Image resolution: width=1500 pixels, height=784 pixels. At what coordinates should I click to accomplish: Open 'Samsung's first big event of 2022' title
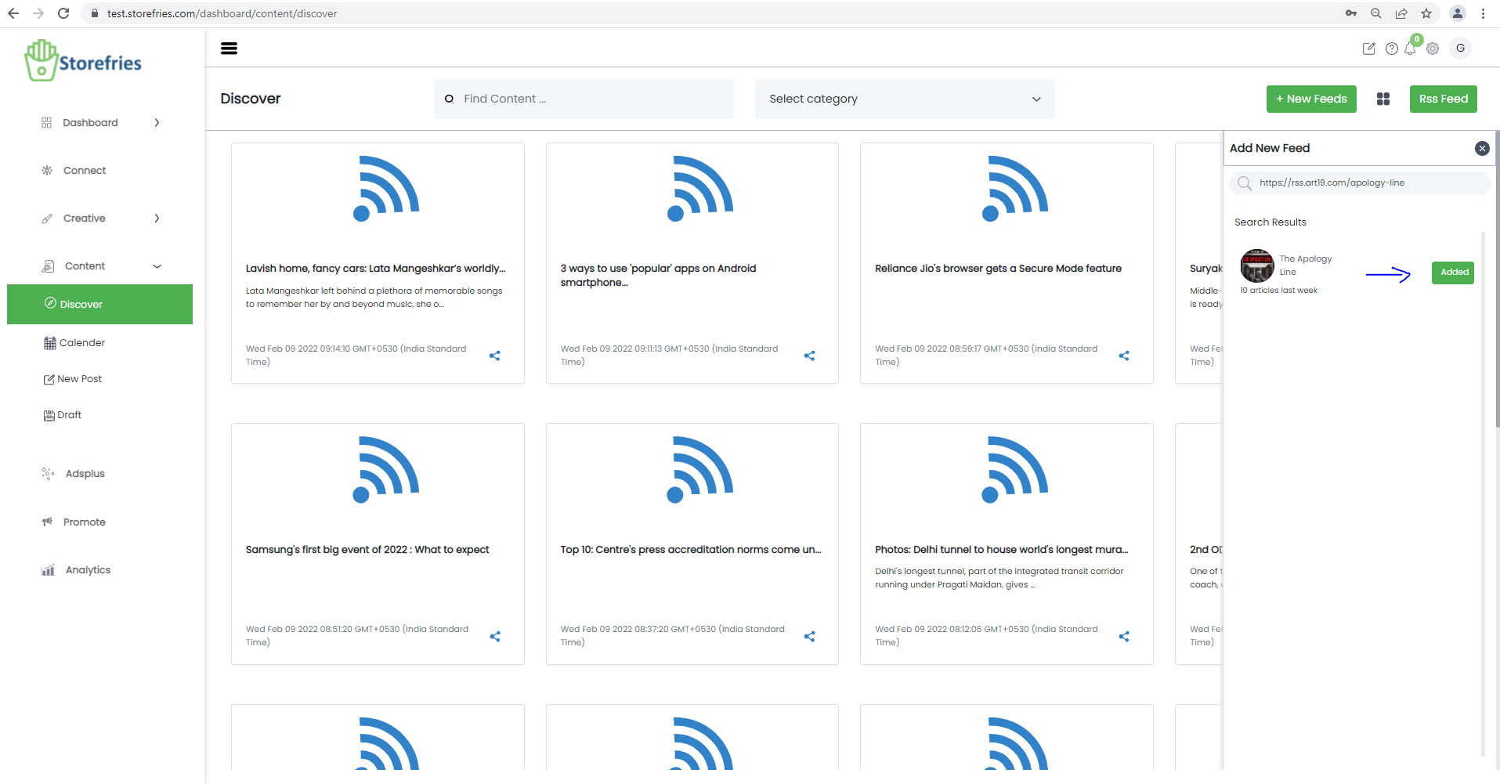click(367, 550)
